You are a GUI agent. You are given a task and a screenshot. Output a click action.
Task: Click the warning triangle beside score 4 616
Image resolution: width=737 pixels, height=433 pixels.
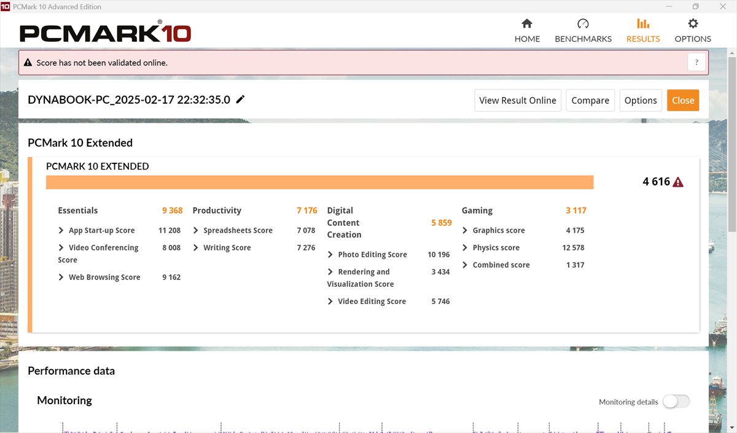coord(678,182)
